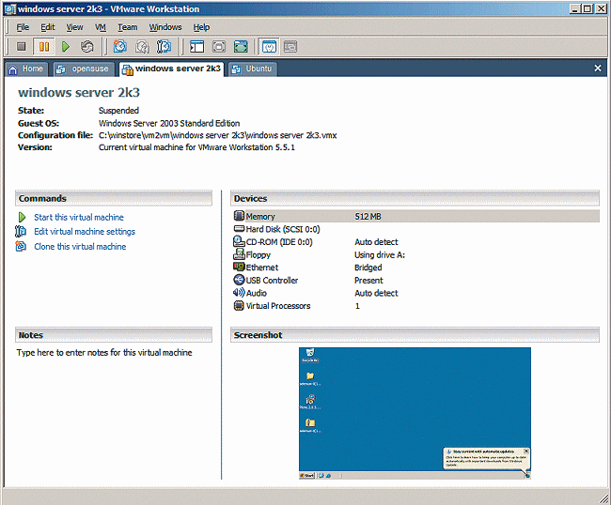Screen dimensions: 611x505
Task: Switch to Quick Switch mode icon
Action: (218, 46)
